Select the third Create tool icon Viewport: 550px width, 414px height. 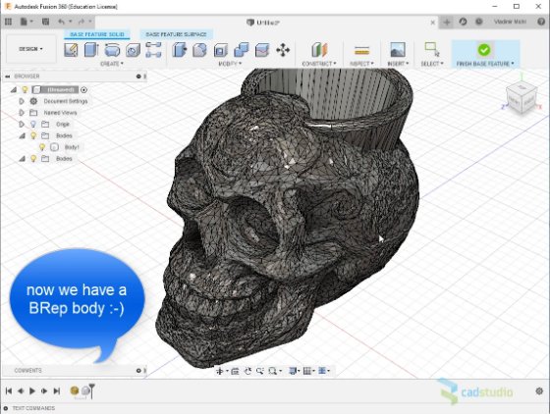pos(112,50)
